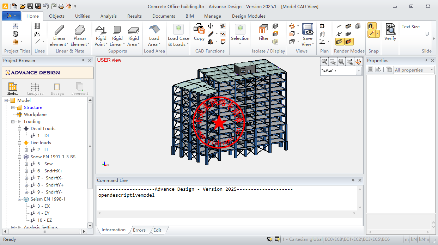438x245 pixels.
Task: Toggle the line endpoint snap button
Action: tap(371, 34)
